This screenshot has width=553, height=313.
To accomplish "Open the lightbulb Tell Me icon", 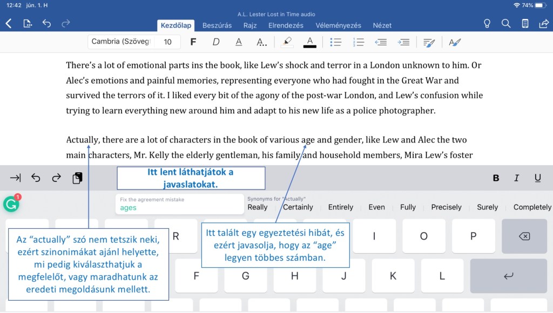I will 487,24.
